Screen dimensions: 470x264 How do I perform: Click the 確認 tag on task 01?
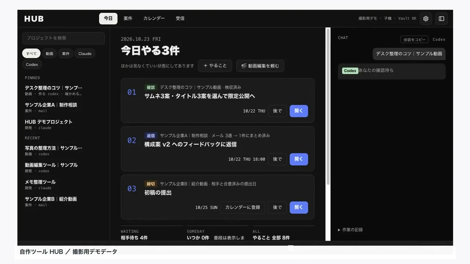click(151, 87)
